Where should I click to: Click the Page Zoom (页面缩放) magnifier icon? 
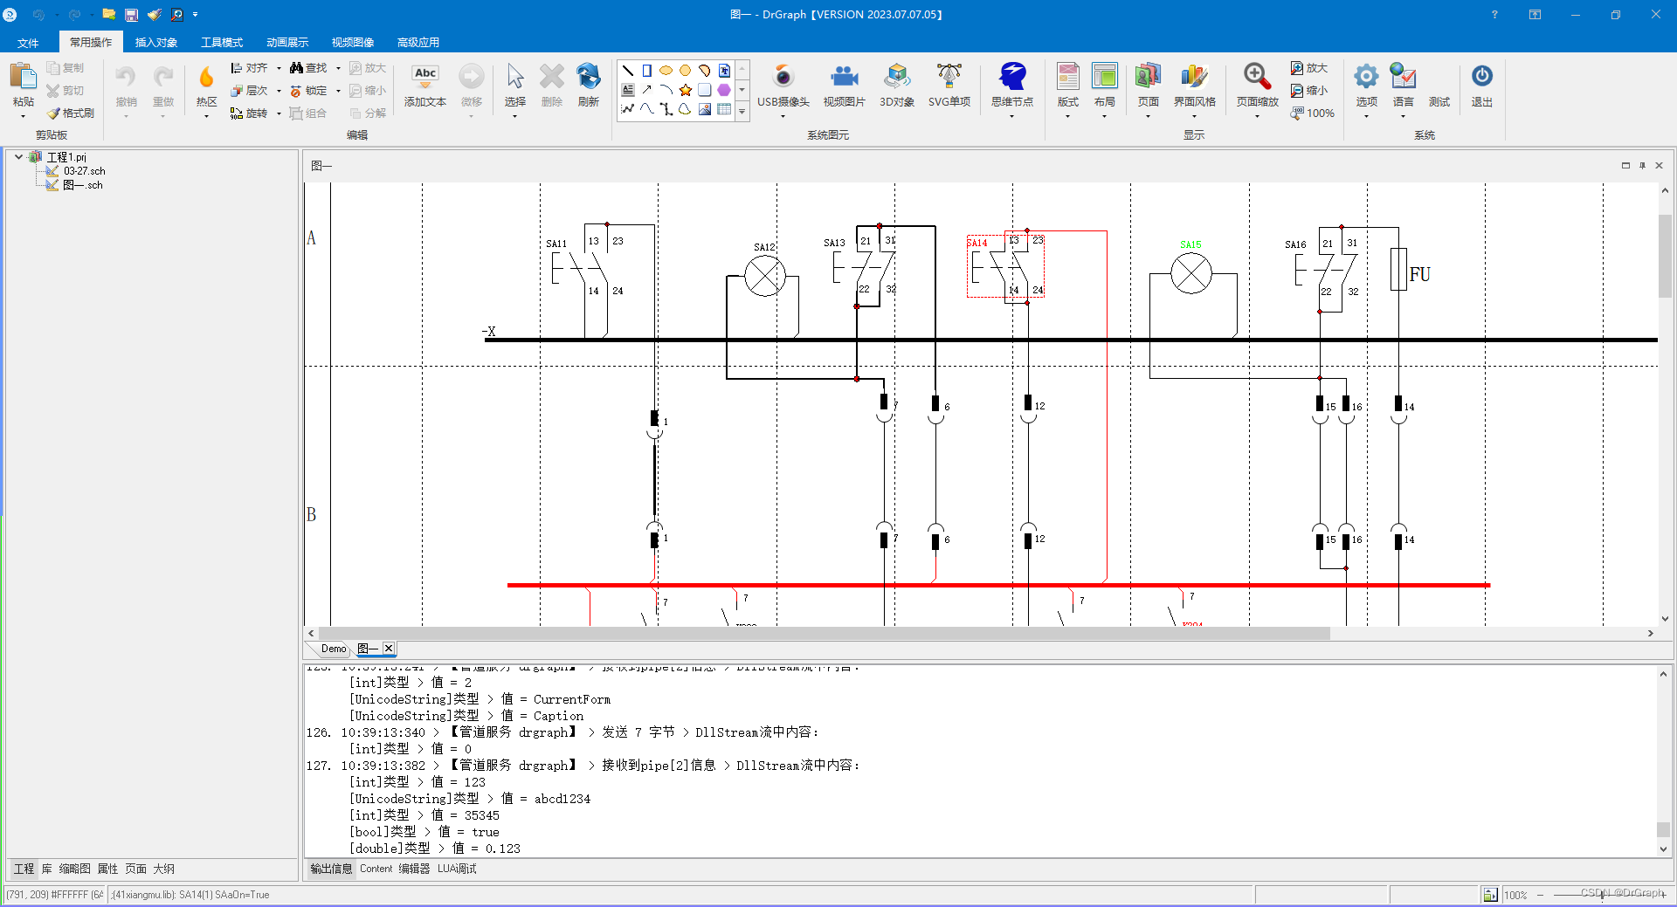1257,77
